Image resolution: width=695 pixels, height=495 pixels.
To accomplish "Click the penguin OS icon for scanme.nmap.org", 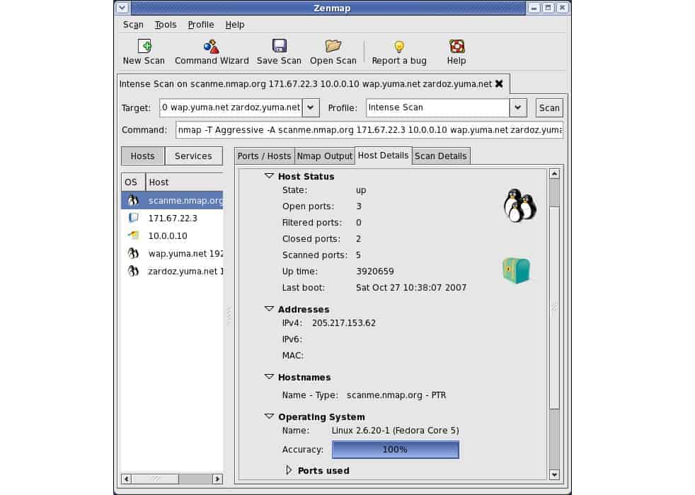I will coord(133,201).
